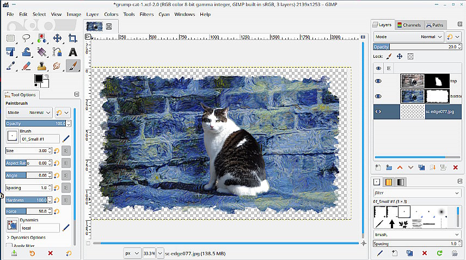Image resolution: width=466 pixels, height=260 pixels.
Task: Select the Eraser tool
Action: click(26, 66)
